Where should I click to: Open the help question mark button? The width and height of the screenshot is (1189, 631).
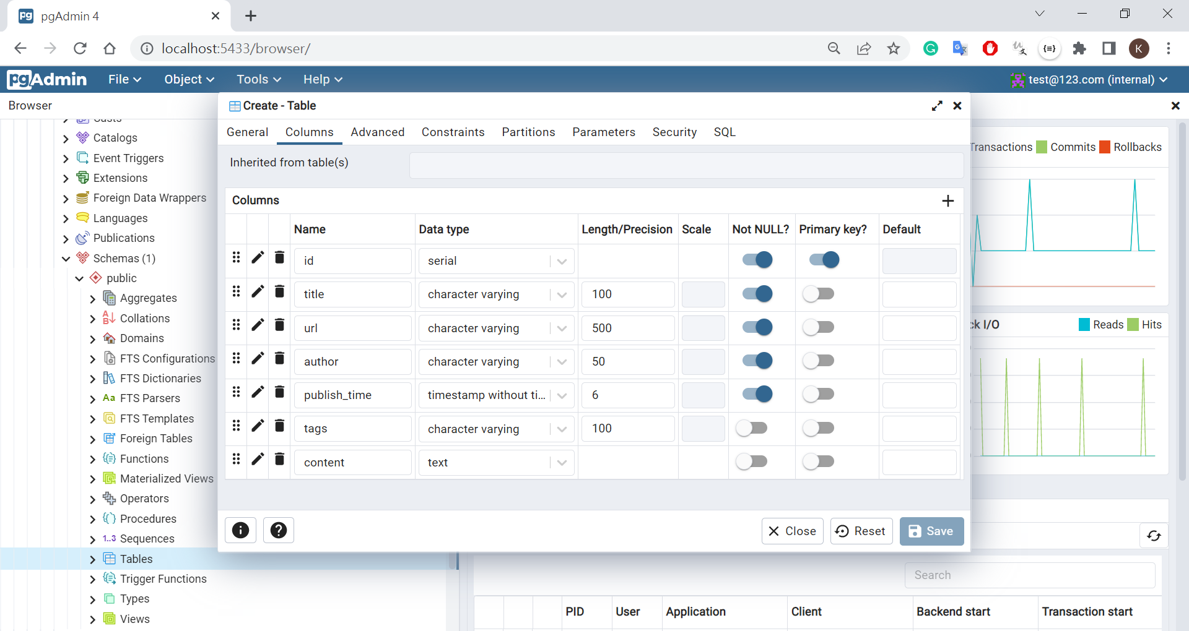click(x=279, y=530)
